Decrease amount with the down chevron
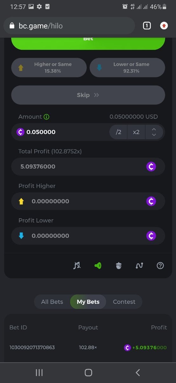Screen dimensions: 176x383 [154, 135]
